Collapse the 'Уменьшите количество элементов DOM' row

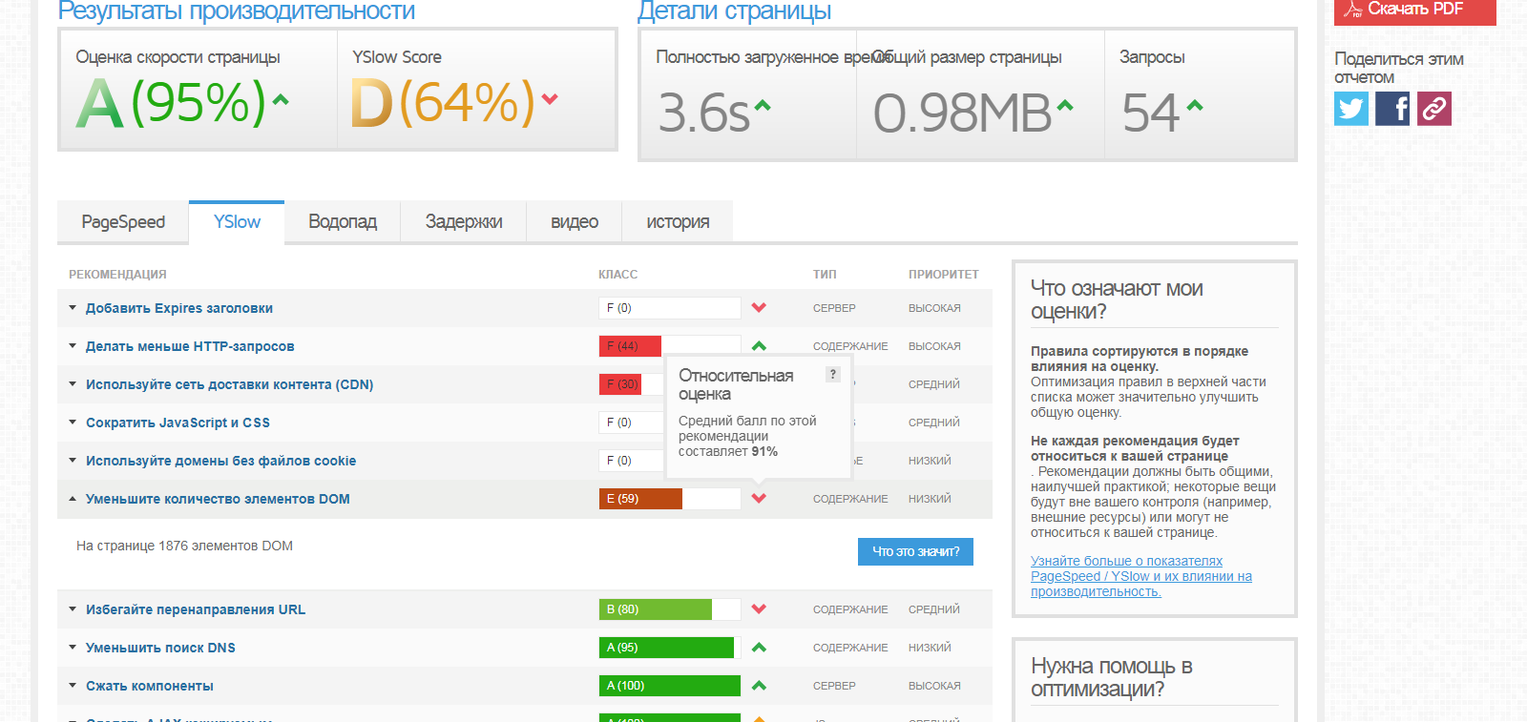(x=73, y=499)
